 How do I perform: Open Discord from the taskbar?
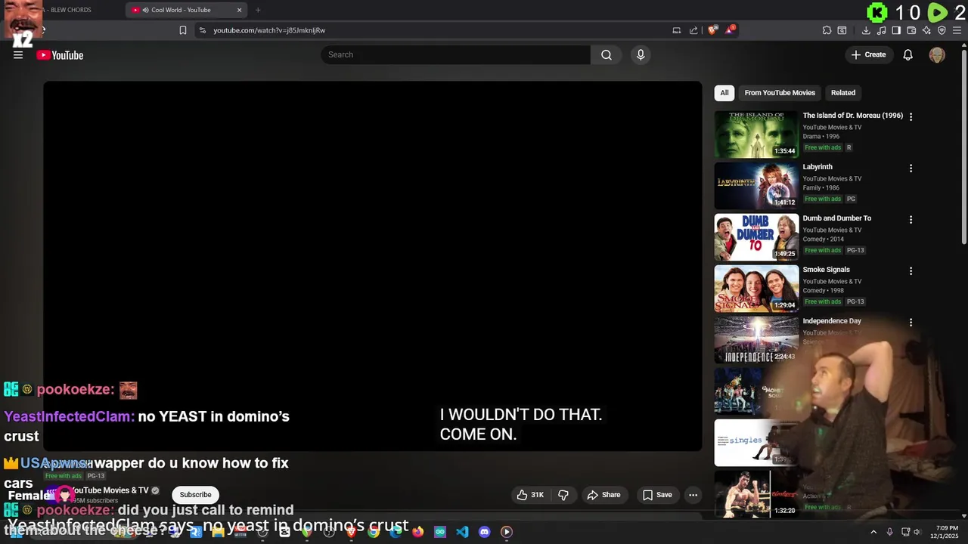pyautogui.click(x=485, y=532)
